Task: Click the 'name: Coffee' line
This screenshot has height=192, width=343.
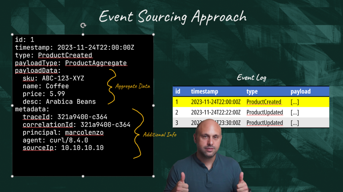Action: (x=46, y=86)
